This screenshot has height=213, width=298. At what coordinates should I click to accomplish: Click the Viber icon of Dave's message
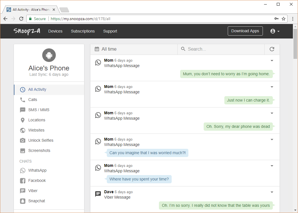point(98,194)
